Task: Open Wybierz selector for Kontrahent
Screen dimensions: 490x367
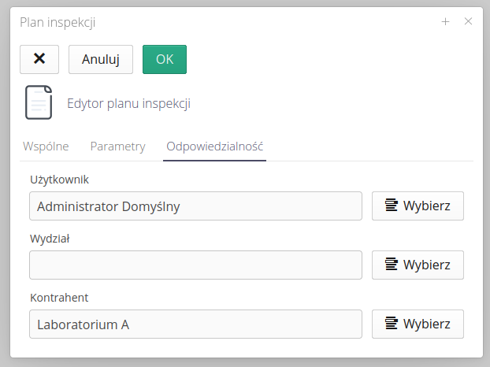Action: tap(418, 324)
